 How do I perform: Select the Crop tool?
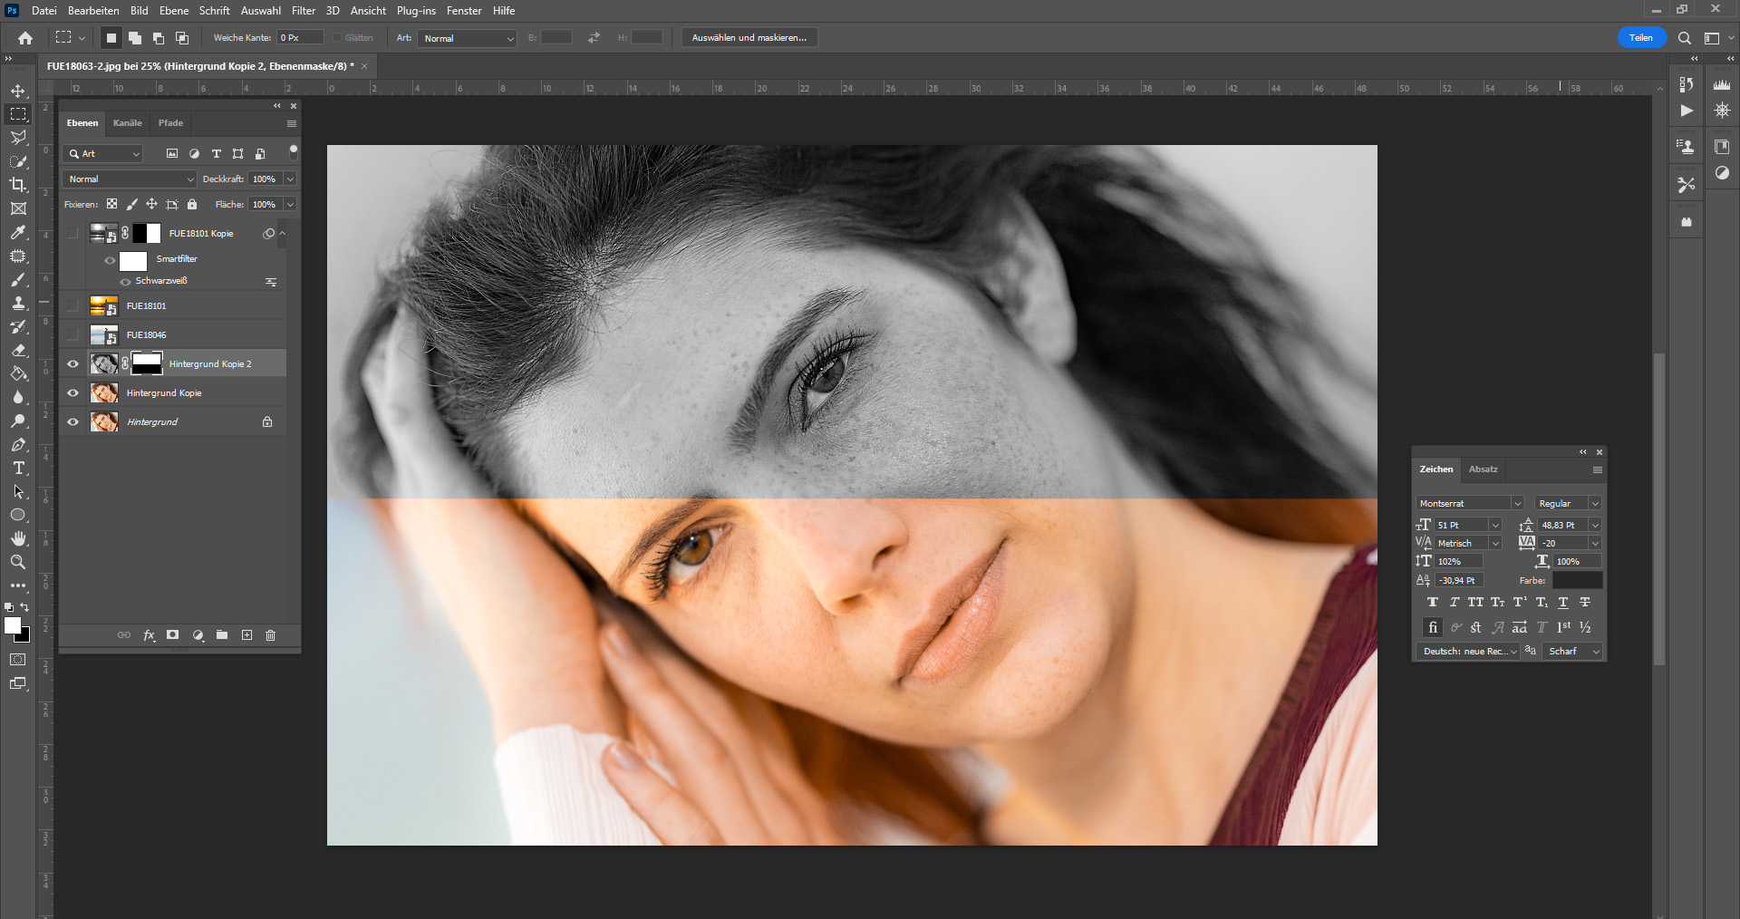pos(18,185)
